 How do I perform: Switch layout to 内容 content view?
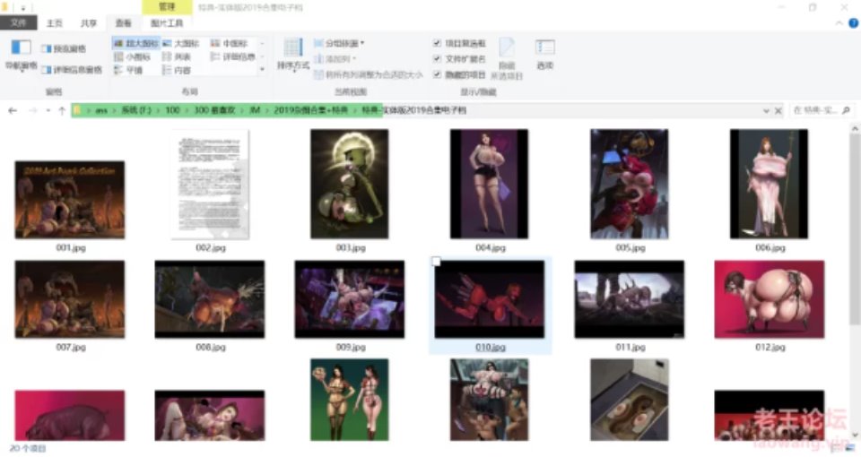click(x=177, y=70)
